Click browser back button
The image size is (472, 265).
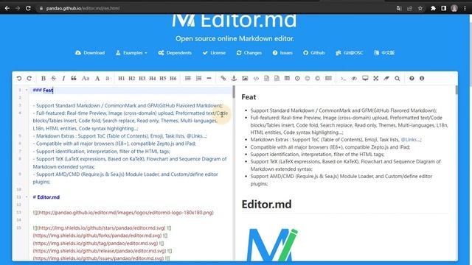pyautogui.click(x=7, y=8)
